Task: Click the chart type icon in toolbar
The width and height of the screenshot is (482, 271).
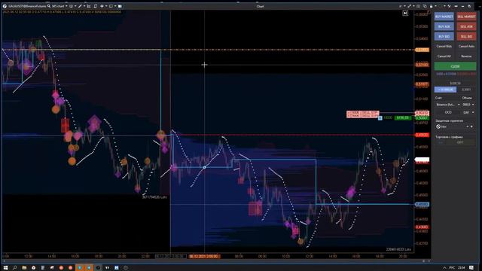Action: pos(71,6)
